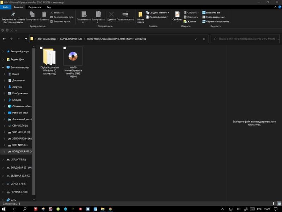Click Изменить in the ribbon
Viewport: 282px width, 212px height.
click(191, 17)
